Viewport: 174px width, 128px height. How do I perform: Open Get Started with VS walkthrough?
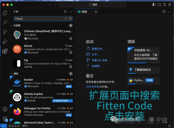pyautogui.click(x=144, y=55)
